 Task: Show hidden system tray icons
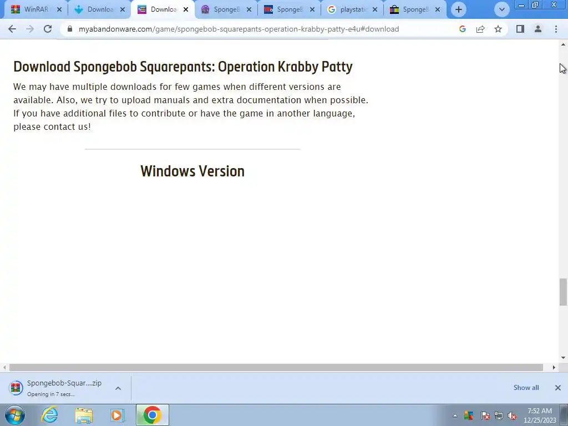pyautogui.click(x=455, y=416)
